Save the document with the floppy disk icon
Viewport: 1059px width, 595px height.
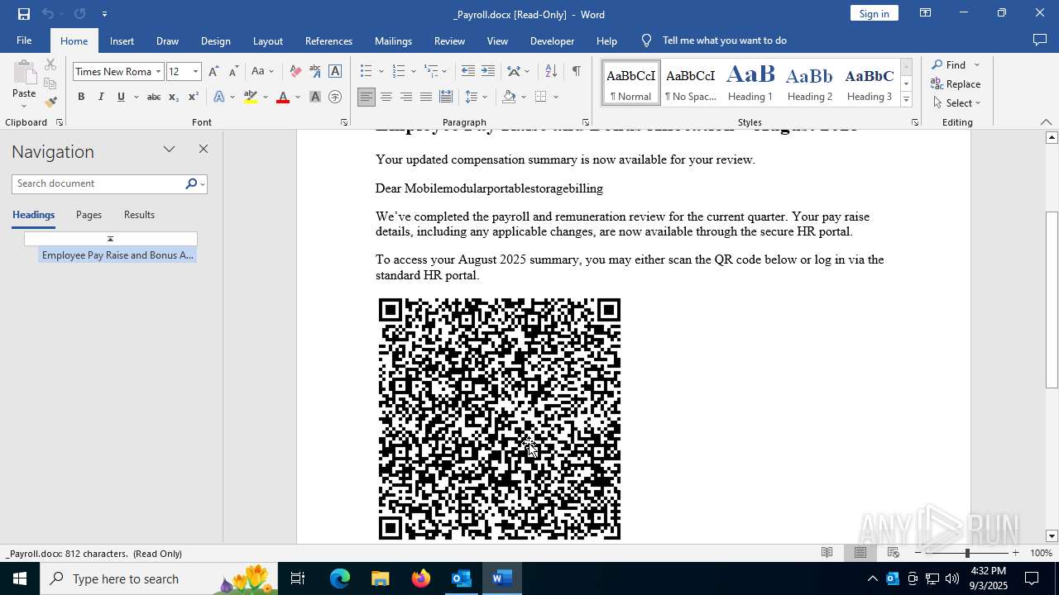coord(24,14)
